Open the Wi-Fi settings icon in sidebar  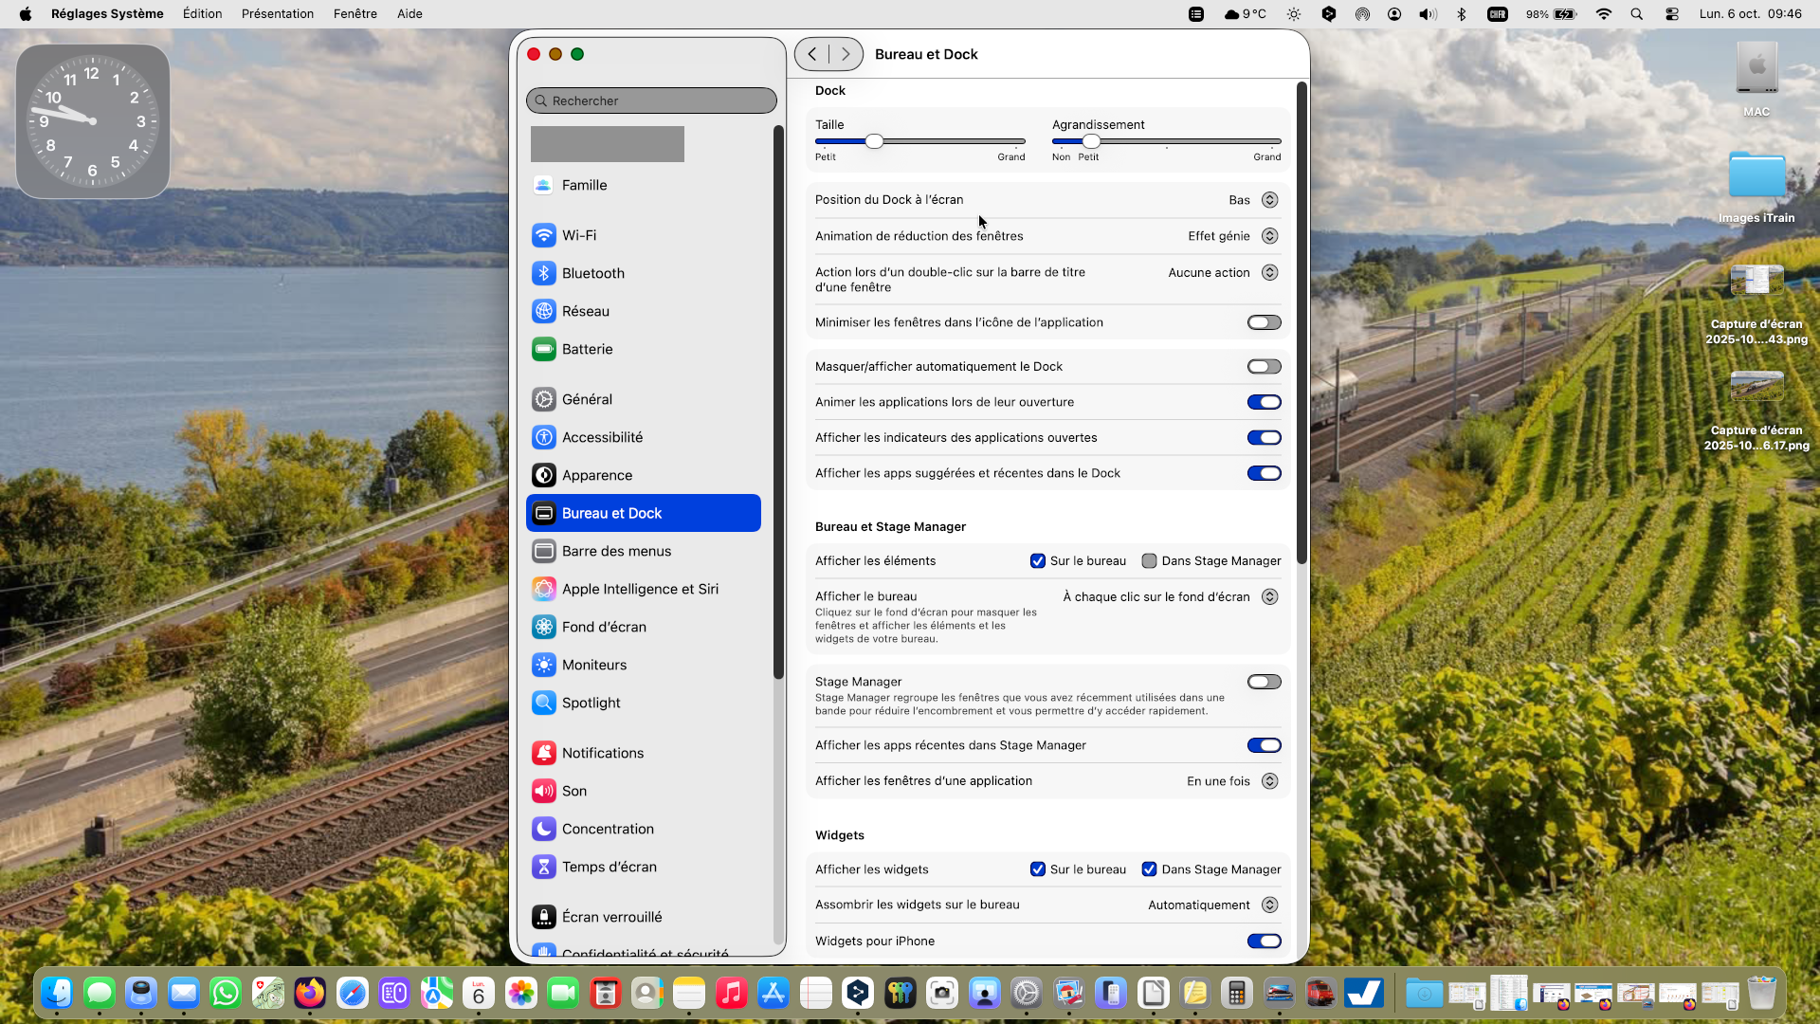click(x=543, y=235)
